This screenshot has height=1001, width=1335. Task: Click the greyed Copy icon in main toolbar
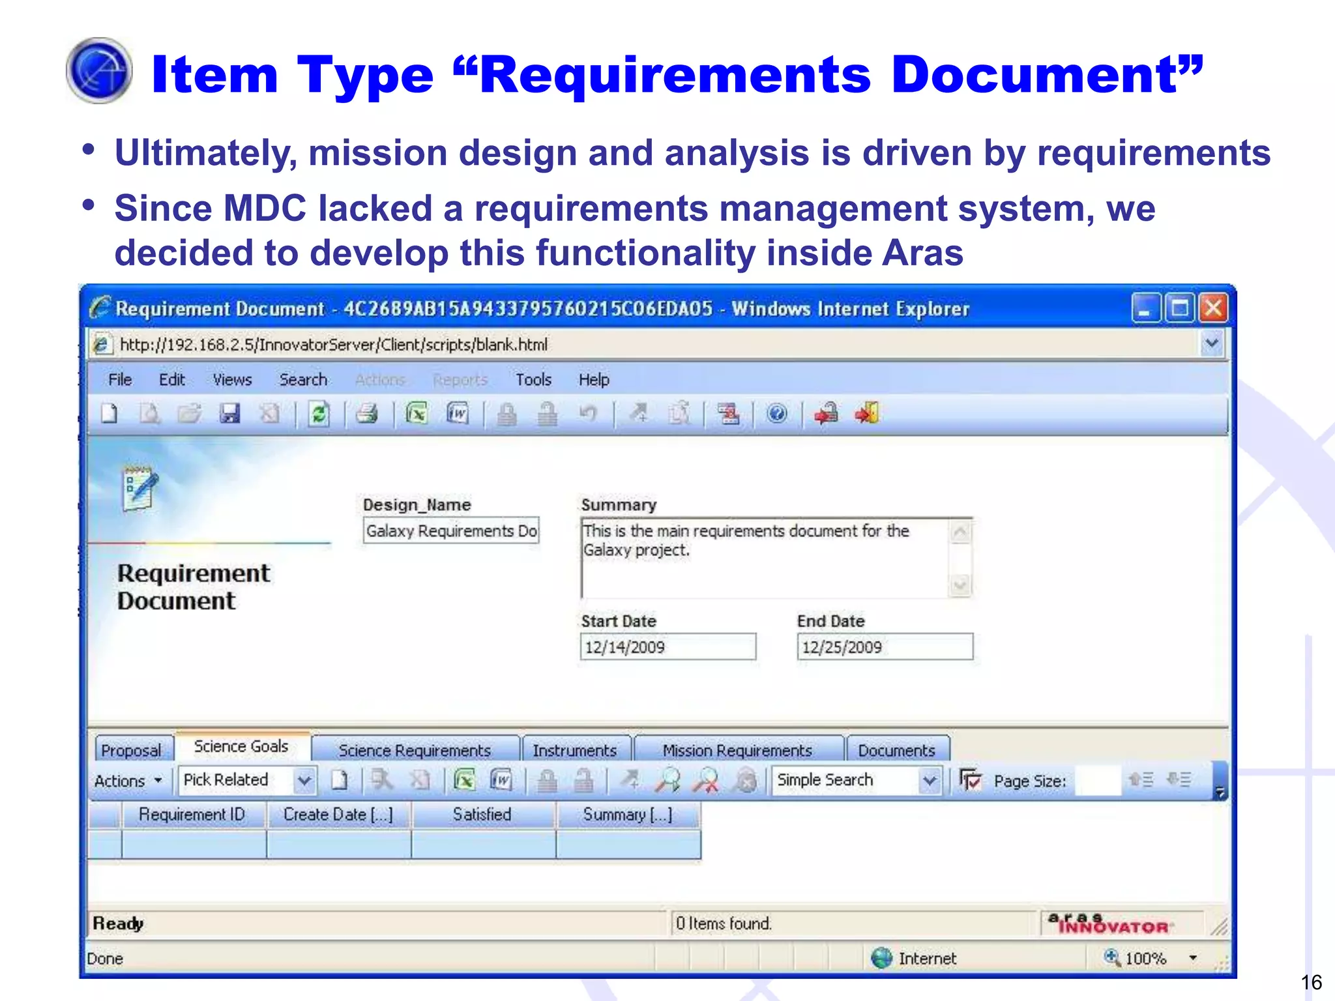pos(679,414)
